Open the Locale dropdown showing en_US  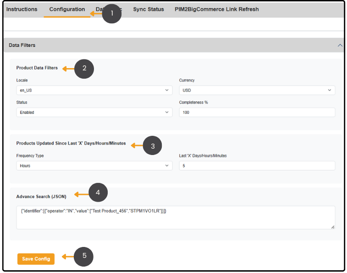94,91
